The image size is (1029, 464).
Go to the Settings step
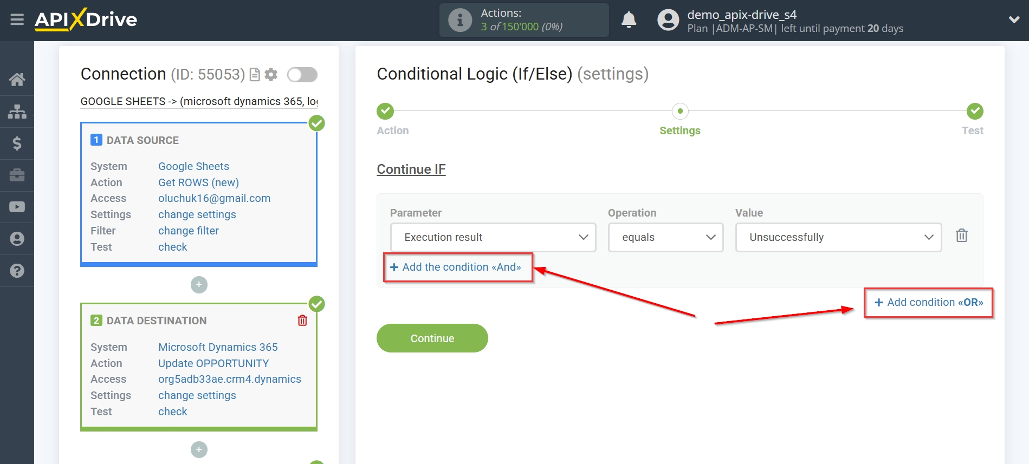680,112
